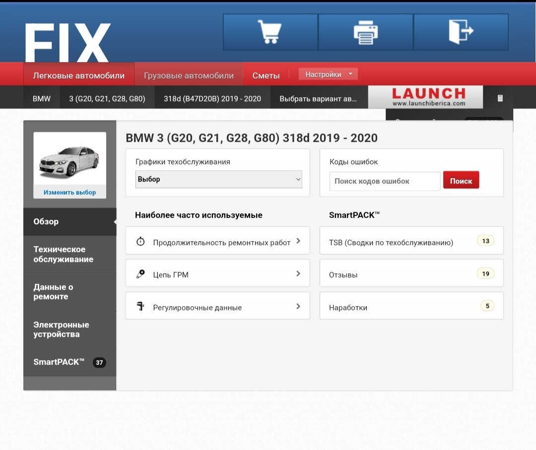Click the 5 badge on Наработки row
This screenshot has height=450, width=536.
coord(487,306)
